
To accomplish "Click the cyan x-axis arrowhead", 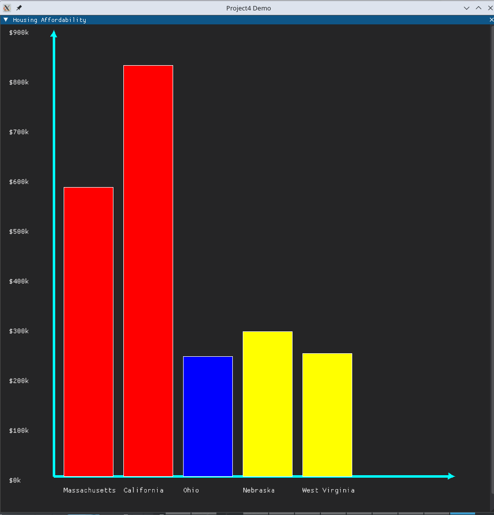I will pyautogui.click(x=451, y=476).
